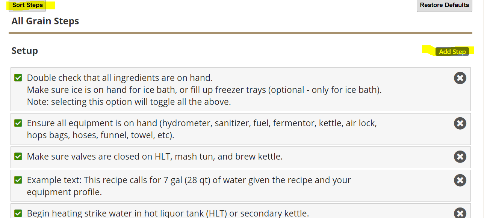
Task: Uncheck the 'Begin heating strike water' checkbox
Action: coord(18,214)
